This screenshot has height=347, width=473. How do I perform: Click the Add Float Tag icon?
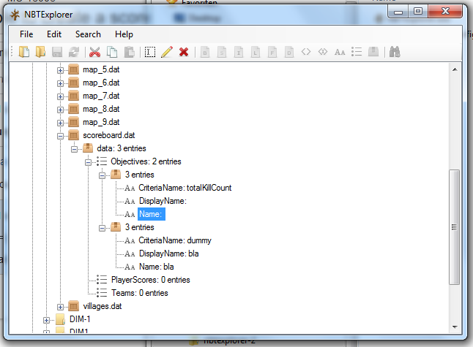pos(272,52)
